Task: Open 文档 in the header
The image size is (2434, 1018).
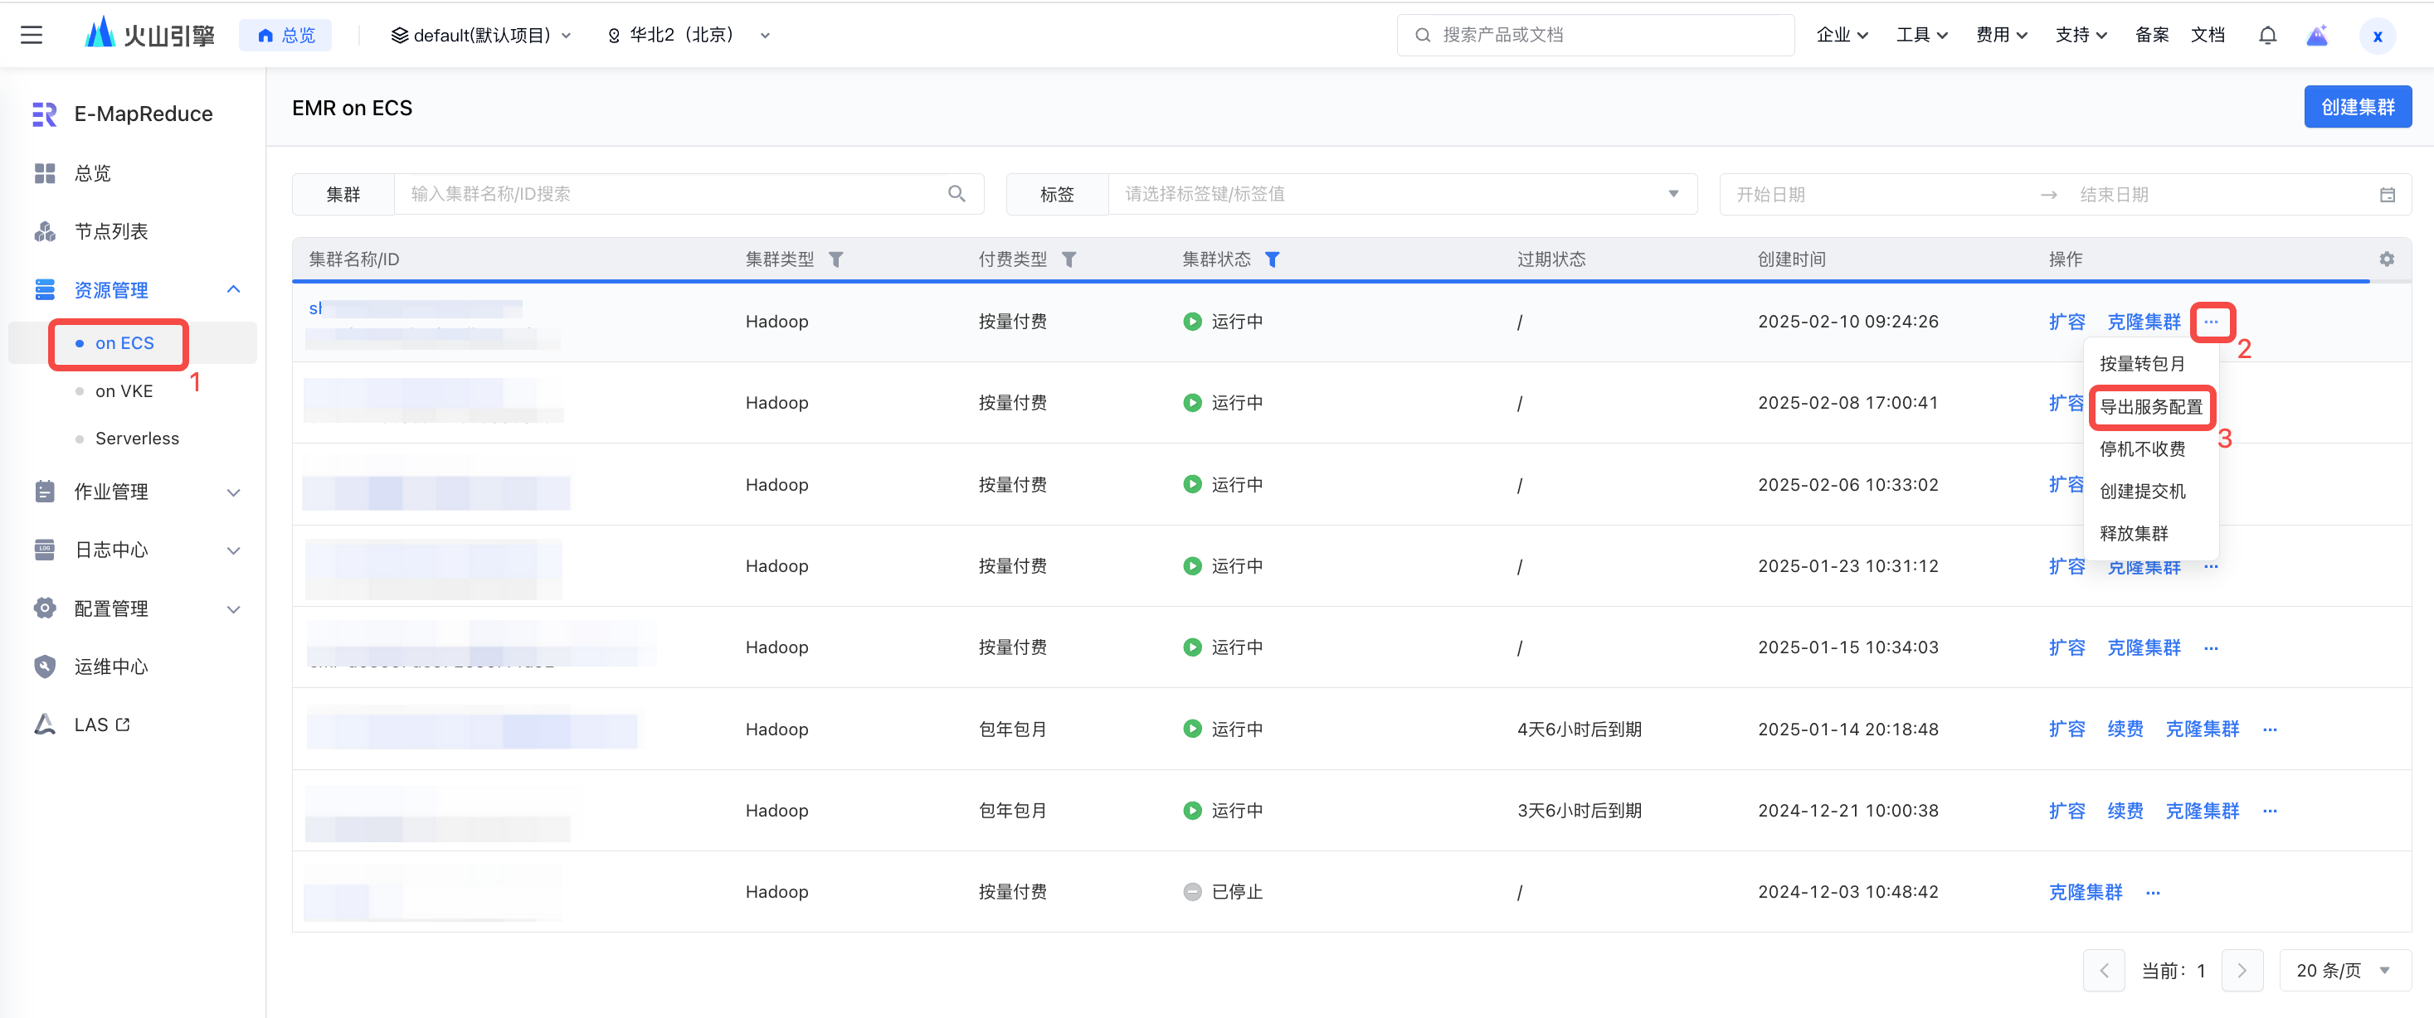Action: coord(2208,35)
